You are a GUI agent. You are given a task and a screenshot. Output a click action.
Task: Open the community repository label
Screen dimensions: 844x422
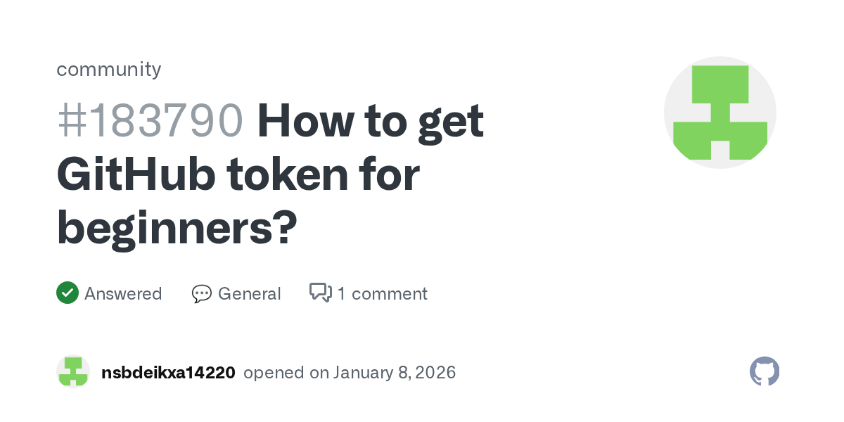tap(108, 69)
